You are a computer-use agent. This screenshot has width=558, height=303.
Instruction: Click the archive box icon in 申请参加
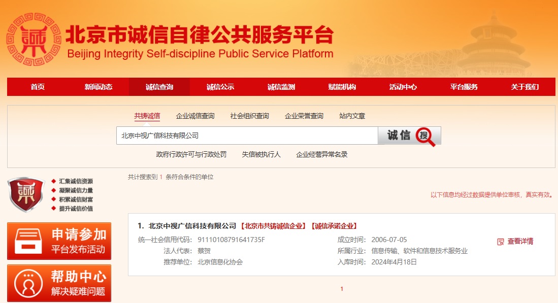point(28,242)
